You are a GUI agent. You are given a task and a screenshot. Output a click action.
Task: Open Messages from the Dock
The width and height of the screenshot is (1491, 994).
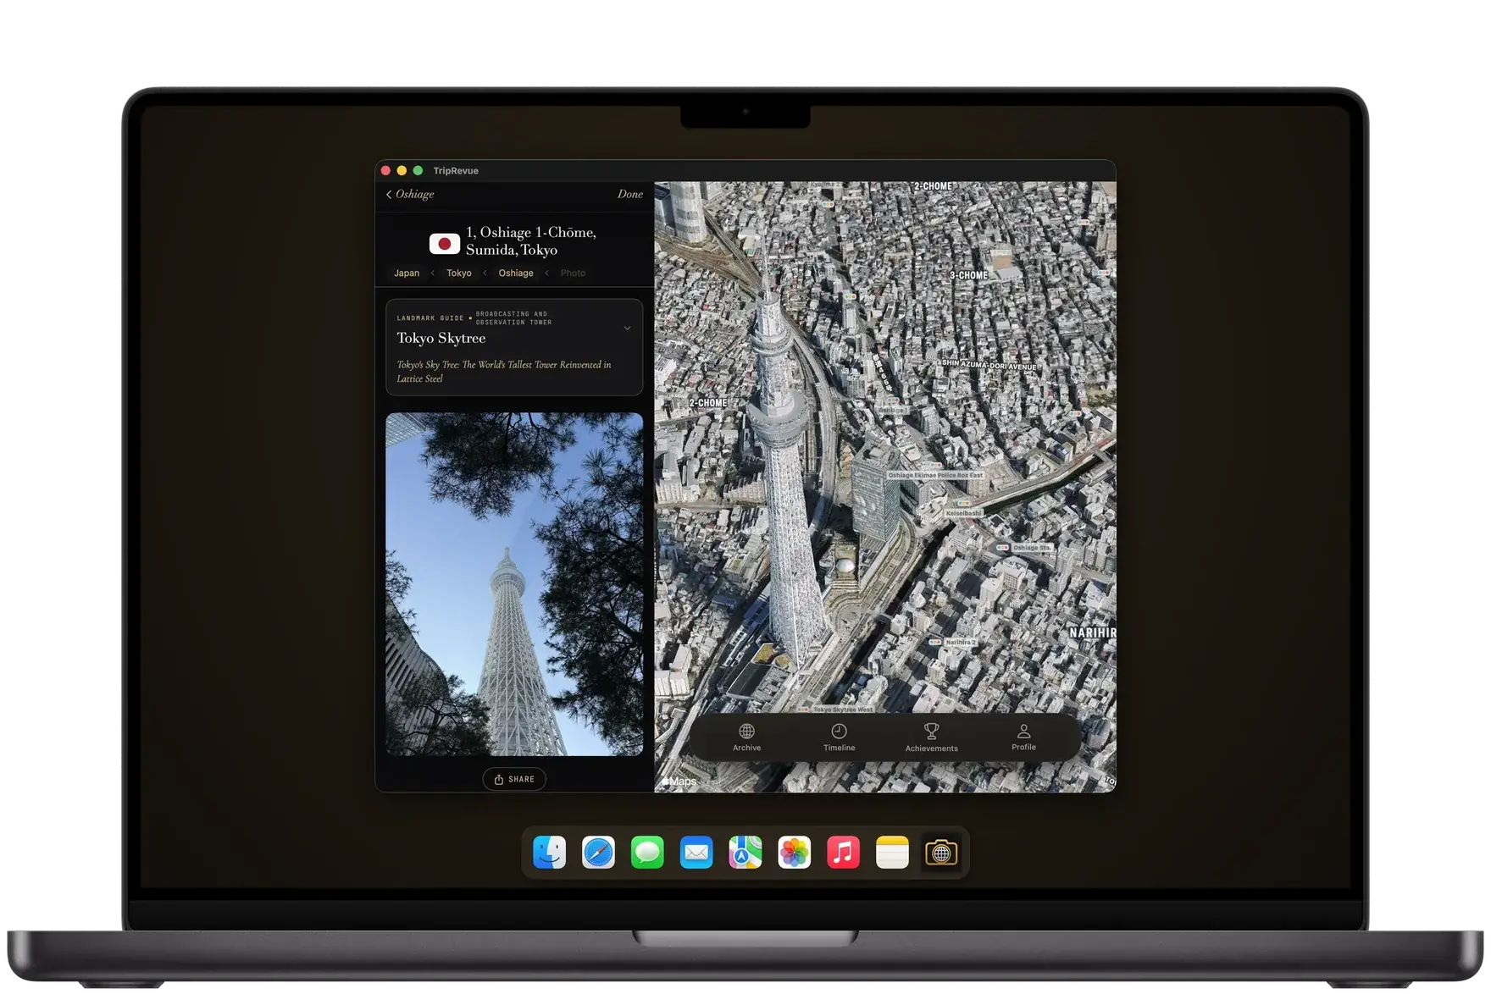pos(647,853)
